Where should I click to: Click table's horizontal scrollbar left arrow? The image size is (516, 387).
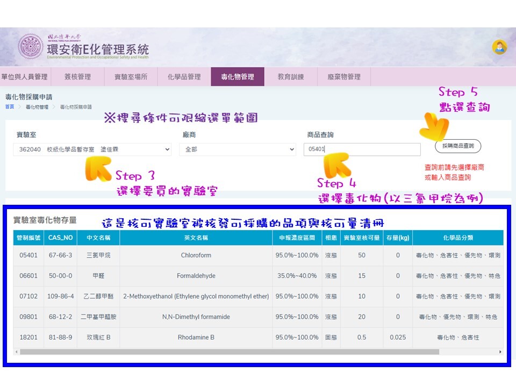(17, 352)
